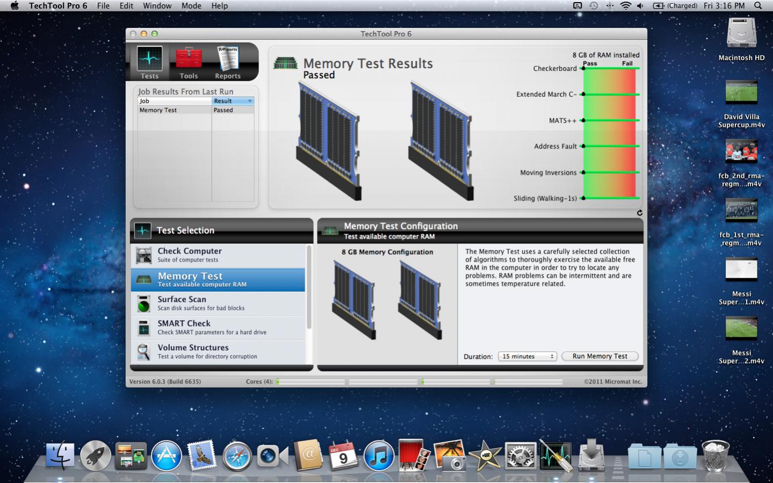Click the volume icon in menu bar
The width and height of the screenshot is (773, 483).
[640, 5]
